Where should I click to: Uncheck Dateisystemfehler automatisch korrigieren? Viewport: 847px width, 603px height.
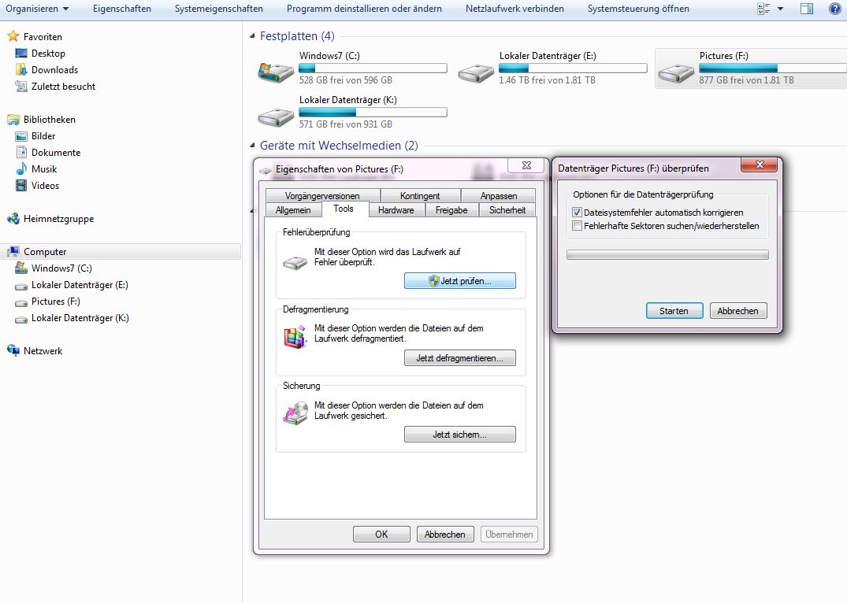578,213
